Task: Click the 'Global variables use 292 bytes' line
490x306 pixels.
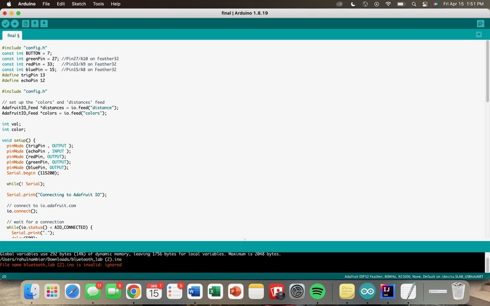Action: (140, 254)
